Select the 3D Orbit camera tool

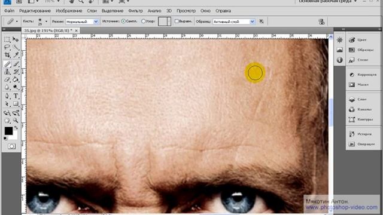pyautogui.click(x=16, y=113)
